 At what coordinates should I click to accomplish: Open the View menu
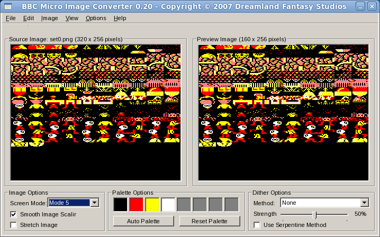(72, 18)
